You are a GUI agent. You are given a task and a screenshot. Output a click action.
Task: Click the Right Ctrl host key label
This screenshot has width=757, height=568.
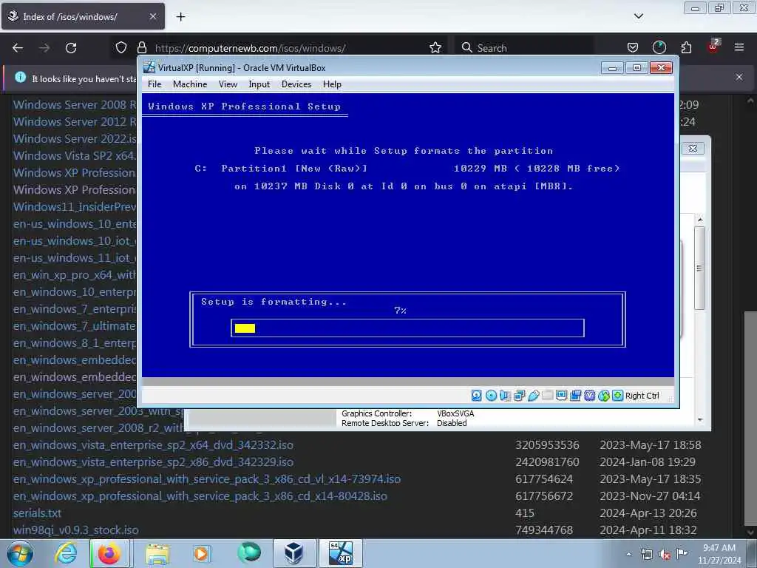(642, 396)
